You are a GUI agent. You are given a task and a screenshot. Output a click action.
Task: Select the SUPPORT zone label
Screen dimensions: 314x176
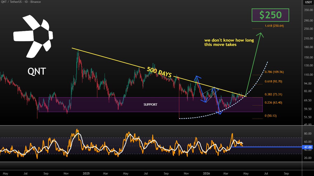pos(150,104)
